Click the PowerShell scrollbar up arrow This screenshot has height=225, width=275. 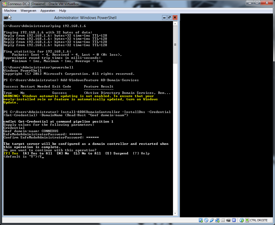(175, 24)
